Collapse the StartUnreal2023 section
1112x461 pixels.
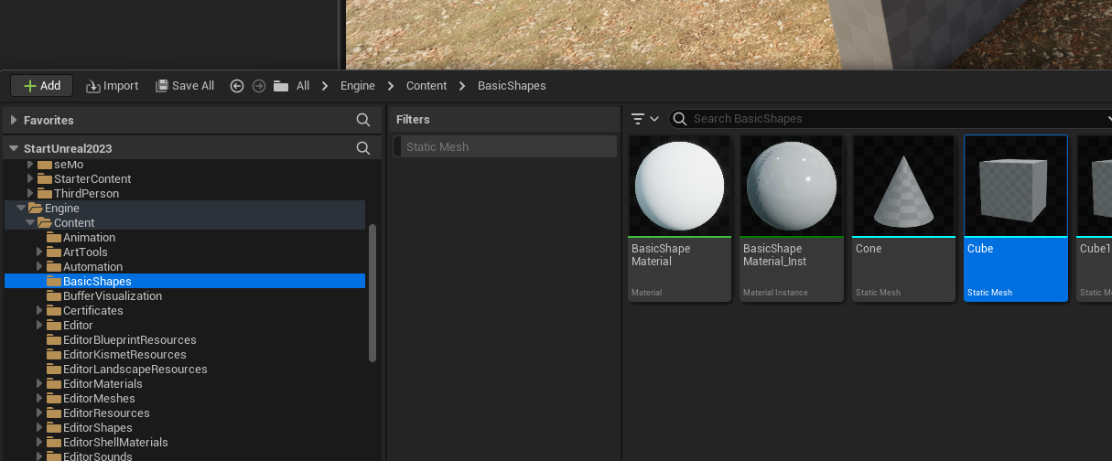[x=14, y=148]
